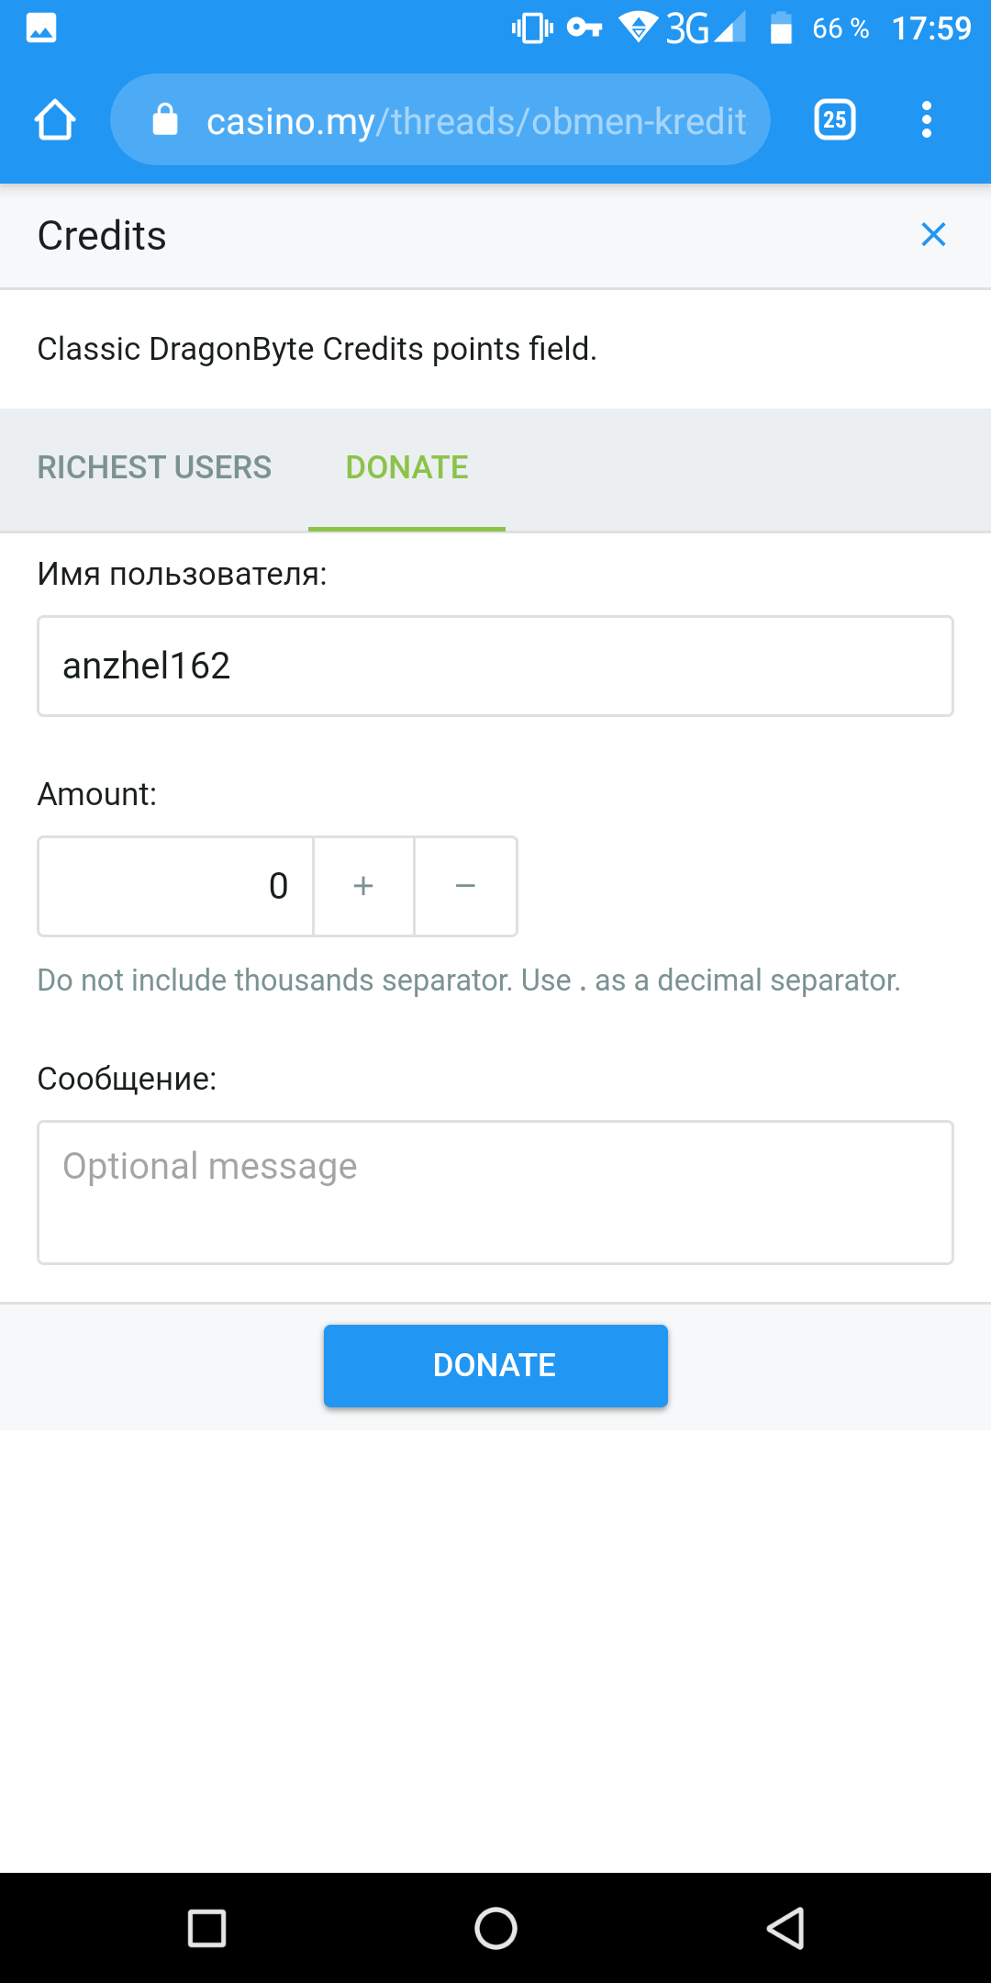Tap the VPN key icon in status bar
This screenshot has width=991, height=1983.
585,28
